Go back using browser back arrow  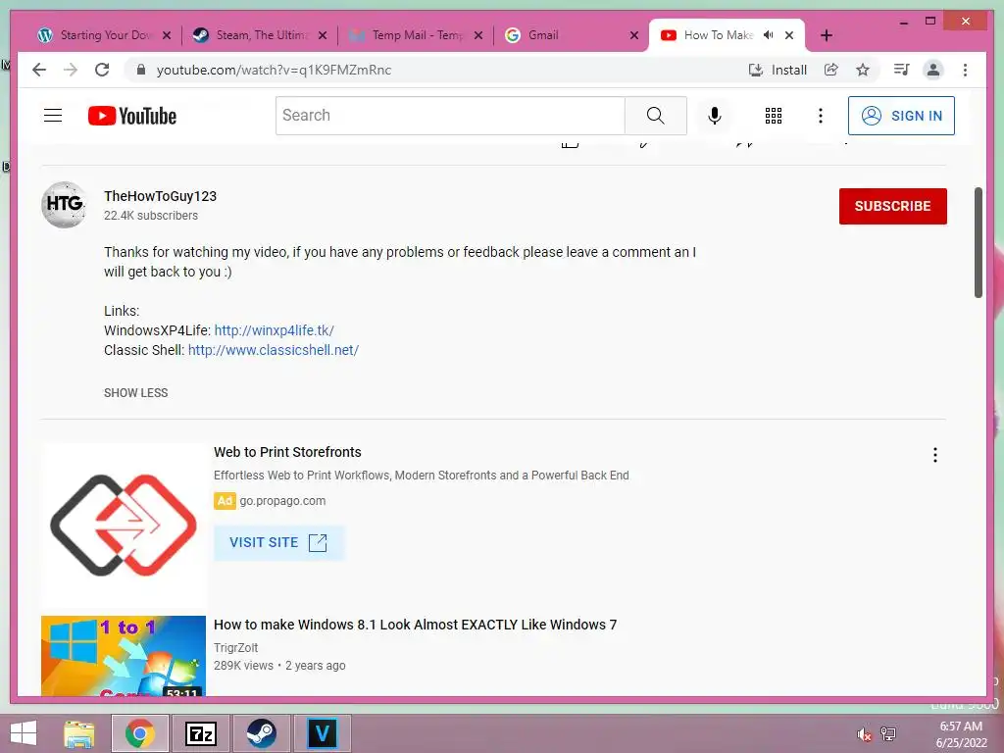point(39,70)
